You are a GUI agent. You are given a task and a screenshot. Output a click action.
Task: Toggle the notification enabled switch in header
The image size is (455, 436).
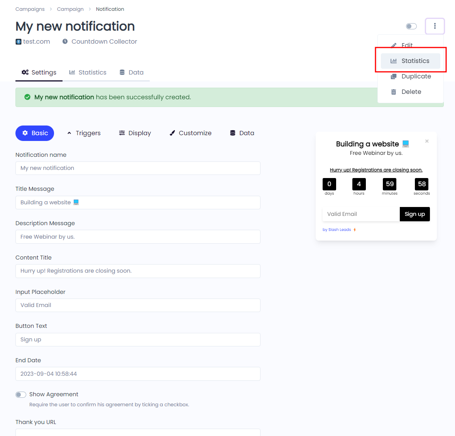point(411,26)
